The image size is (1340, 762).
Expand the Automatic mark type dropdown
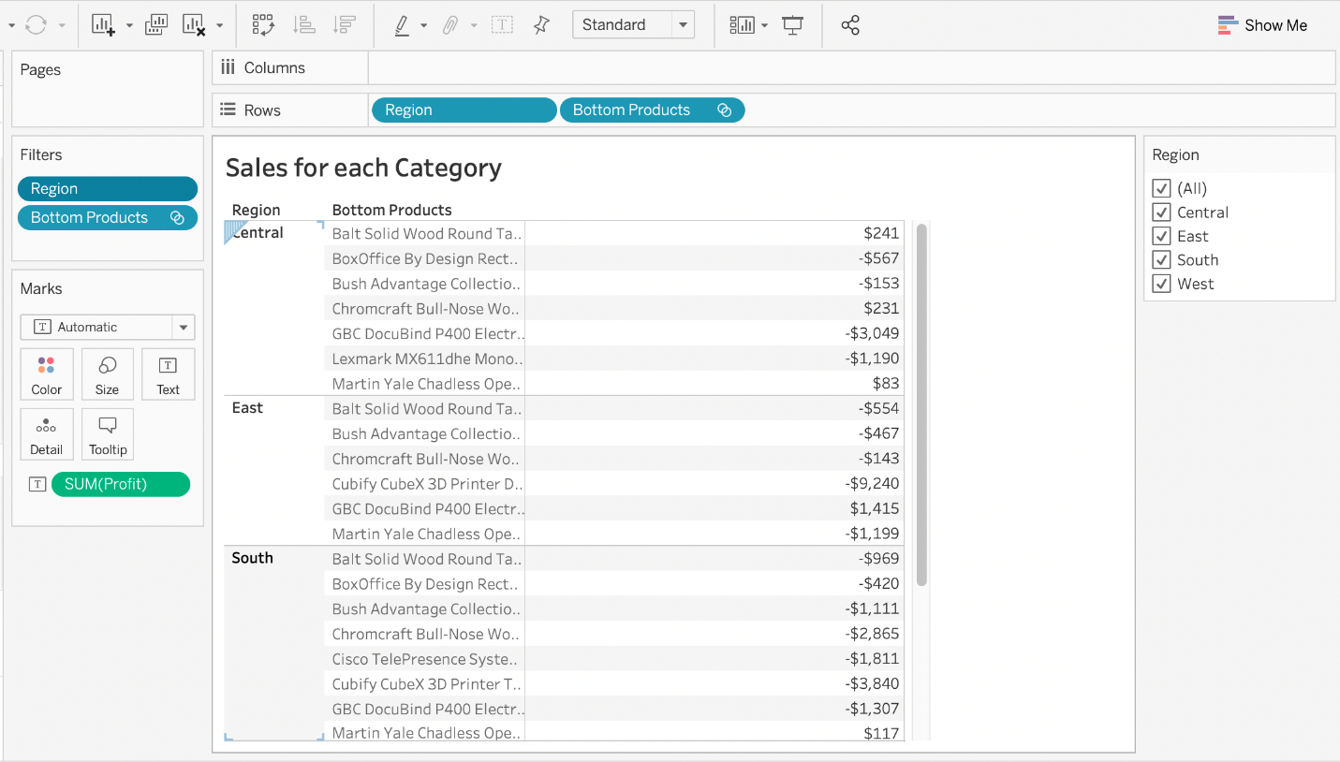[184, 328]
